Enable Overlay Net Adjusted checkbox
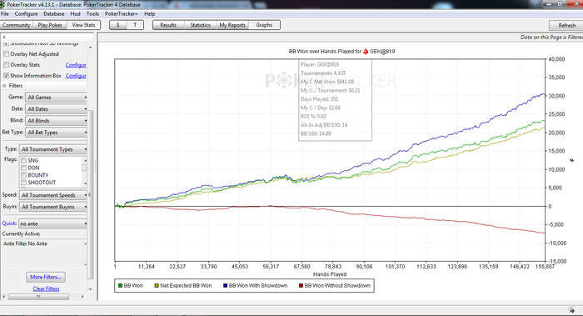583x316 pixels. pos(7,54)
